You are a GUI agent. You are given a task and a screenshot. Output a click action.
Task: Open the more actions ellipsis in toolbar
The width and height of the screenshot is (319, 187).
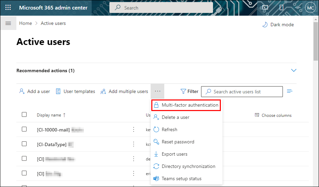[157, 91]
